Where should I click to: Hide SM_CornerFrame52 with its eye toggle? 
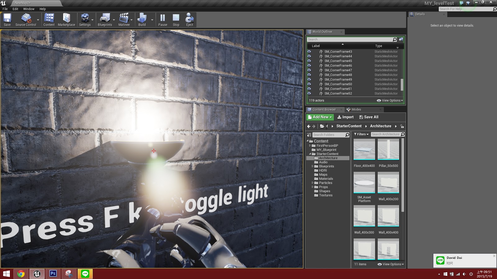[309, 93]
